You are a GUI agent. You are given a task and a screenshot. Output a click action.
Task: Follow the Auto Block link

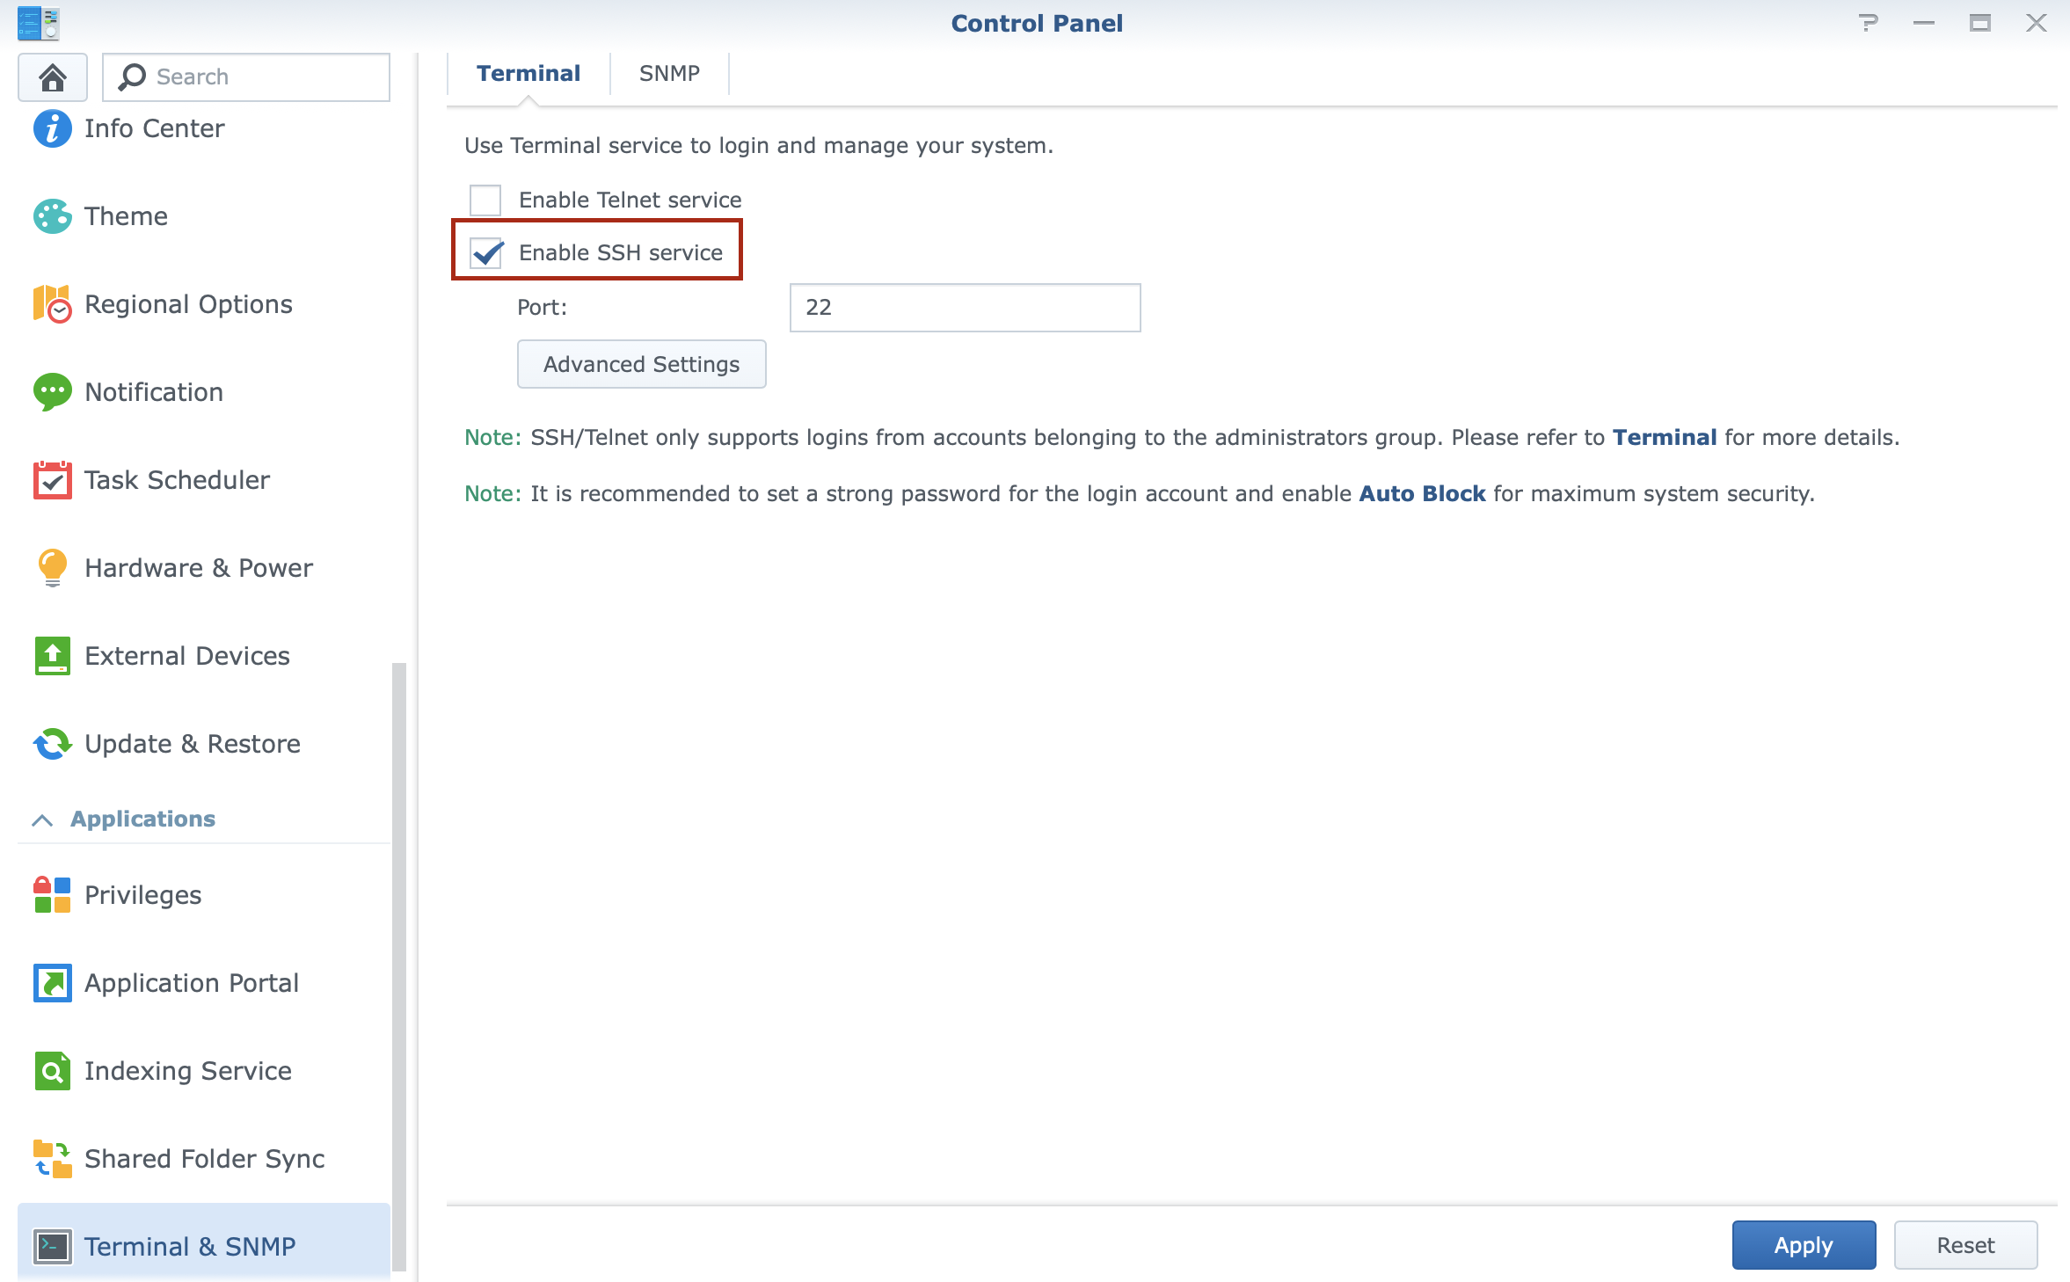1422,494
